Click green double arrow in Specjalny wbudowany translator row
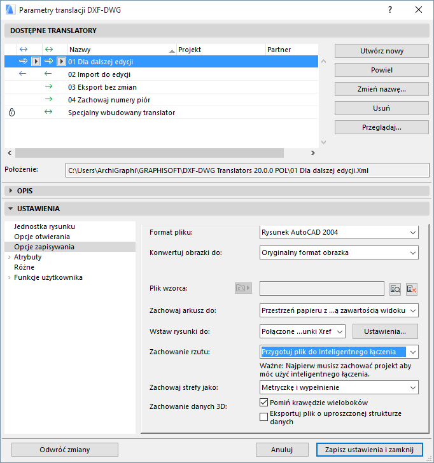Screen dimensions: 434x463 click(48, 112)
